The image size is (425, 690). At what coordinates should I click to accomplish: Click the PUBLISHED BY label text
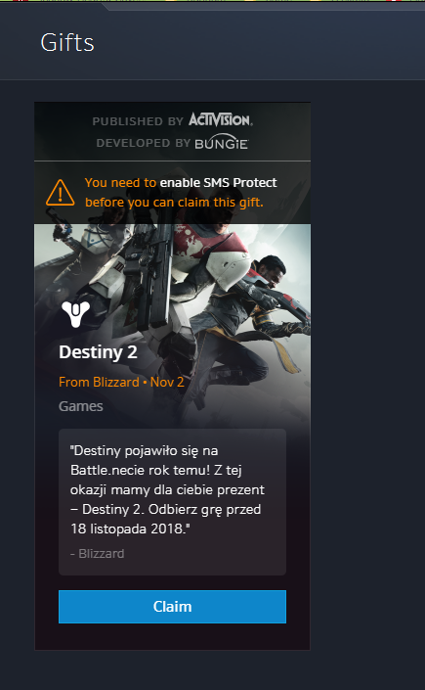[x=138, y=121]
